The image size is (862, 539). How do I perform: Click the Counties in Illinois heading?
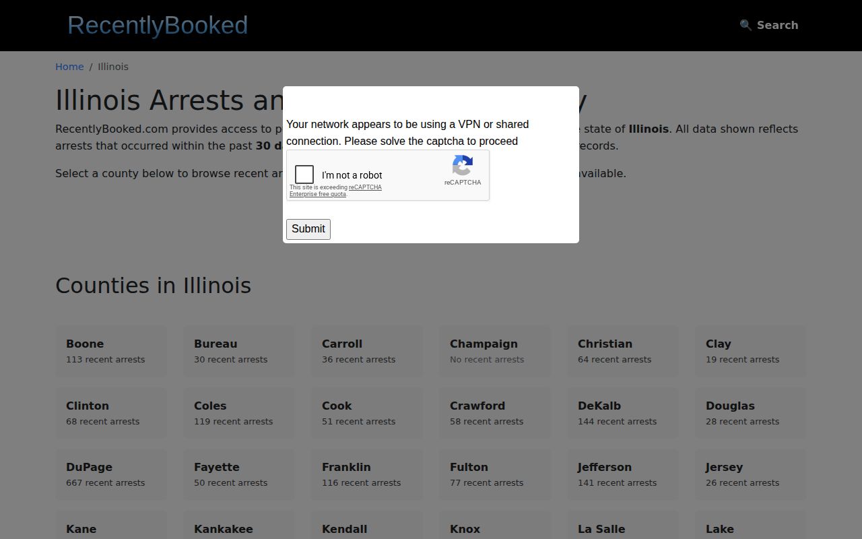click(x=154, y=286)
